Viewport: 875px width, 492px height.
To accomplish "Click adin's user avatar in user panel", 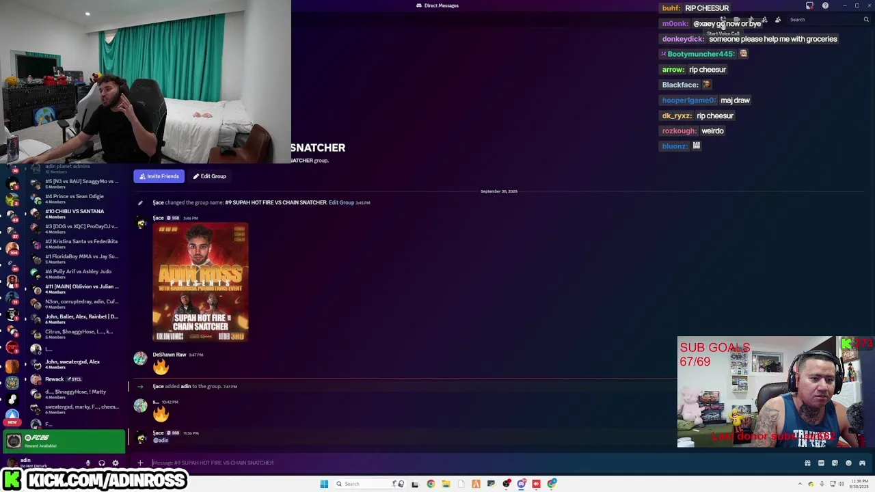I will 12,463.
